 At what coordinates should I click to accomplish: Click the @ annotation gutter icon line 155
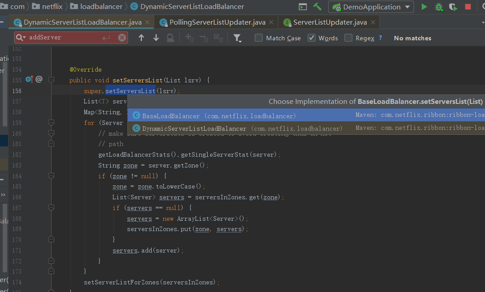(x=39, y=79)
